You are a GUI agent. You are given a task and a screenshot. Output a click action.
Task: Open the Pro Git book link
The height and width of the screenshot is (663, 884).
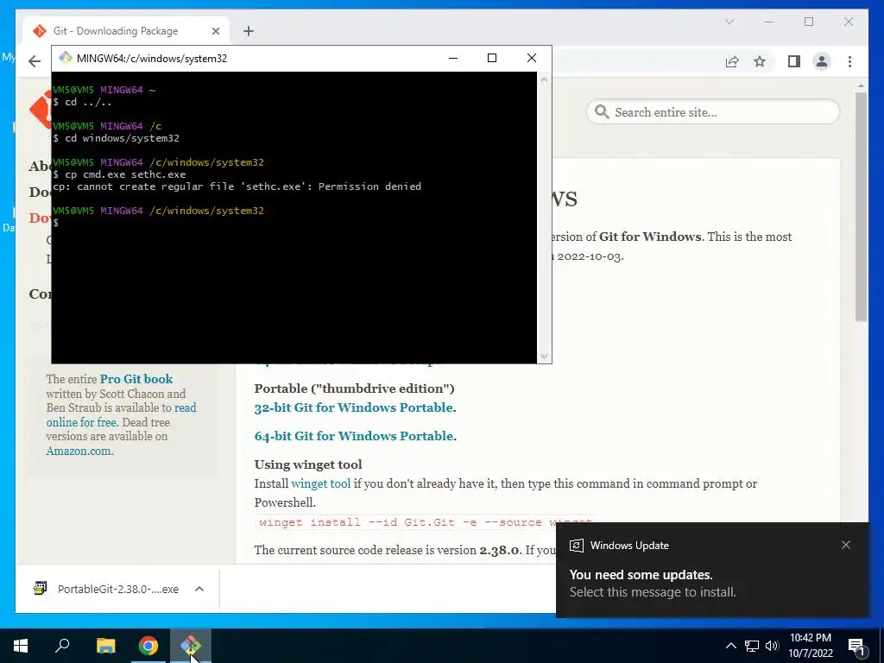pos(136,379)
